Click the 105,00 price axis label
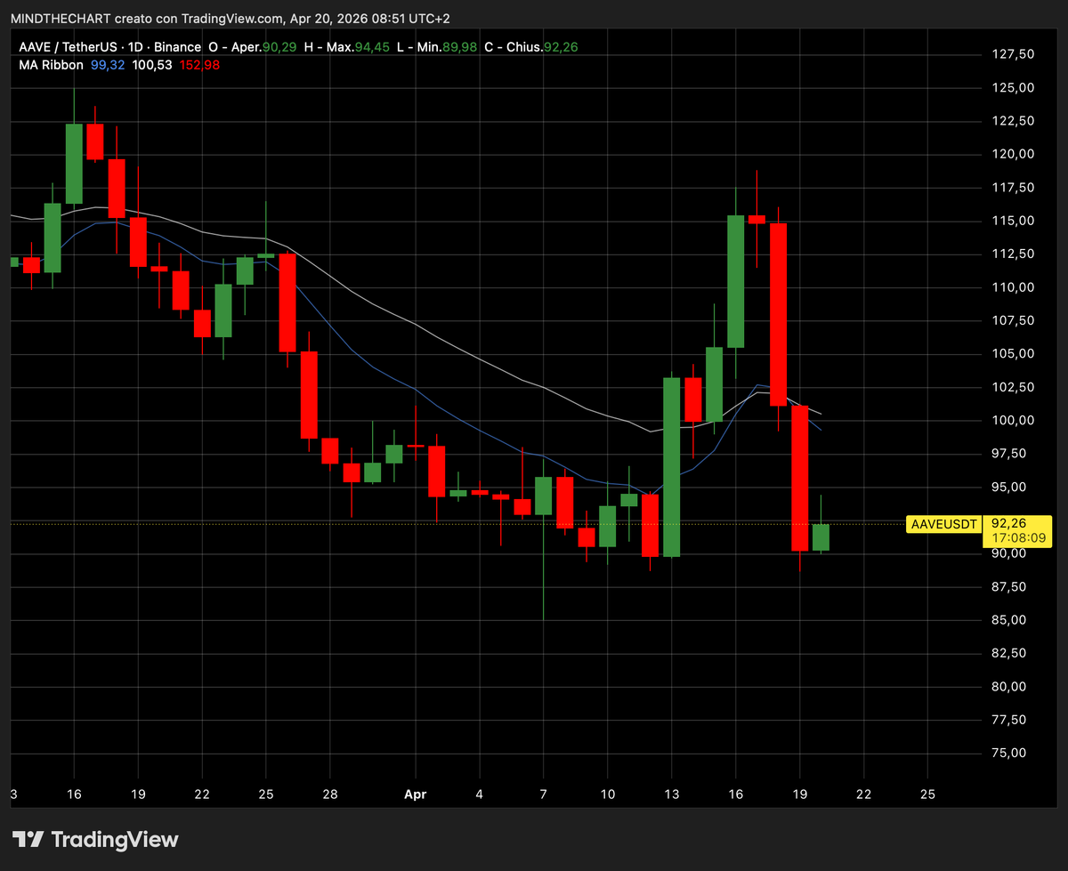This screenshot has height=871, width=1068. (x=1013, y=354)
